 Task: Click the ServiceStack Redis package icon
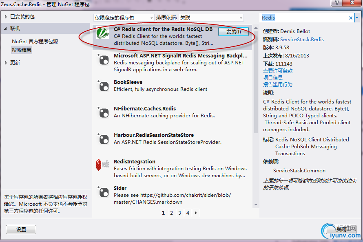102,33
